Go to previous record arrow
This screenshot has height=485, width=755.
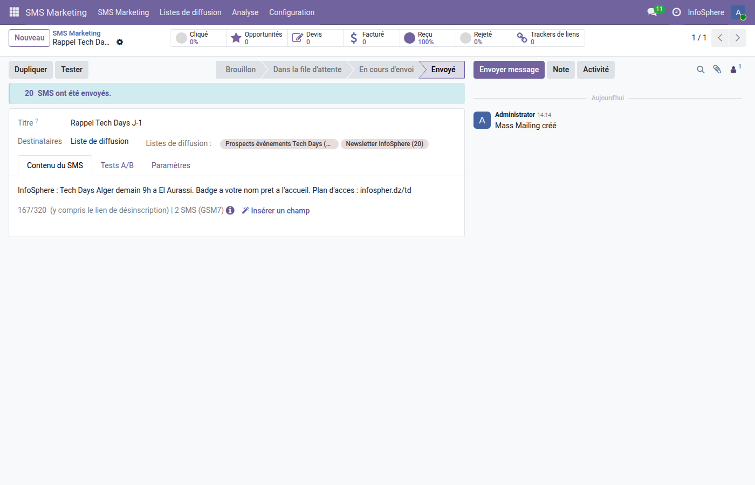pos(720,38)
